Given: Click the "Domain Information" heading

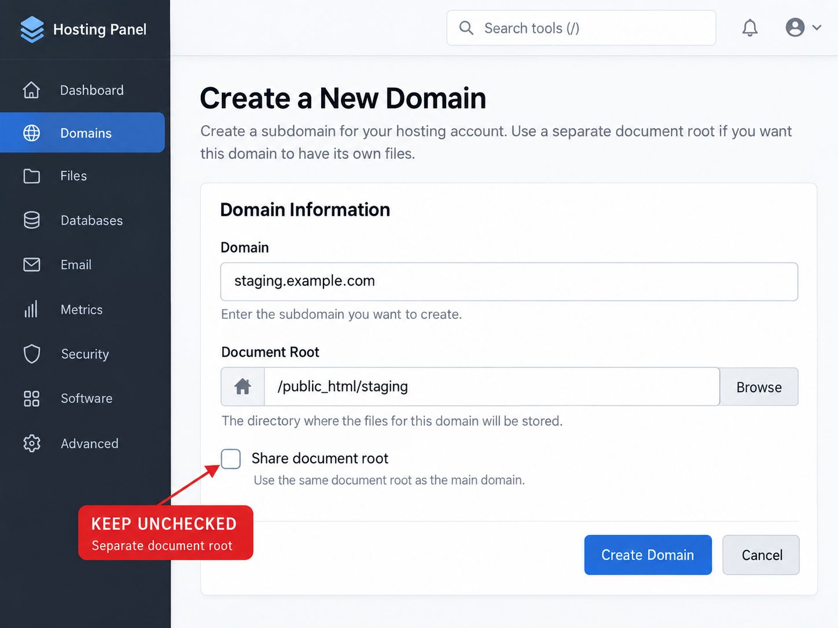Looking at the screenshot, I should (x=305, y=209).
